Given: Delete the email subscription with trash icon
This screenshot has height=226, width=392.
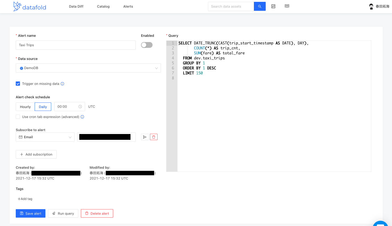Looking at the screenshot, I should point(154,137).
